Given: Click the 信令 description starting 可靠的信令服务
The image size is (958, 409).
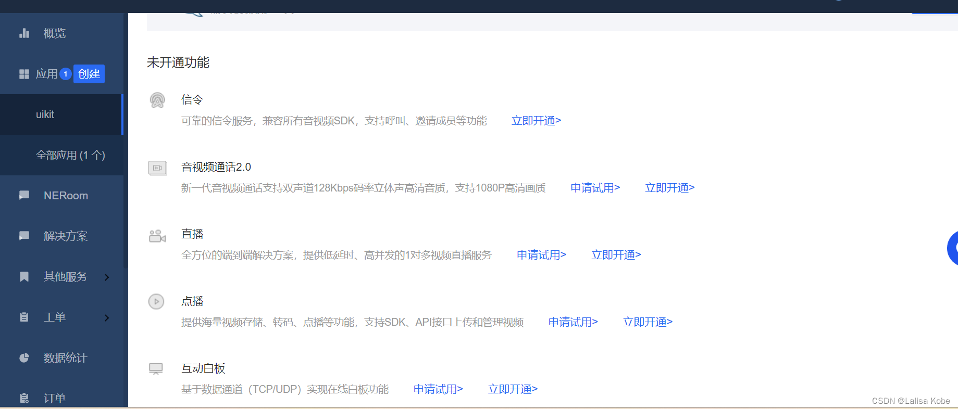Looking at the screenshot, I should [334, 121].
